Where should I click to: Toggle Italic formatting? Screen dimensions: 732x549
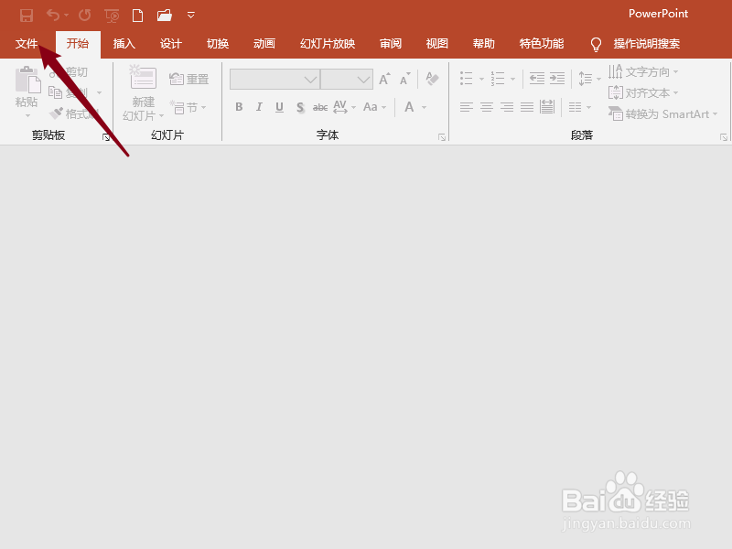[x=259, y=107]
